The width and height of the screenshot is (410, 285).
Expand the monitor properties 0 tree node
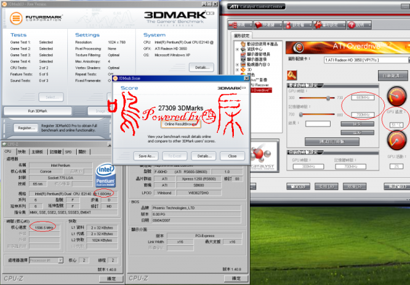(237, 65)
